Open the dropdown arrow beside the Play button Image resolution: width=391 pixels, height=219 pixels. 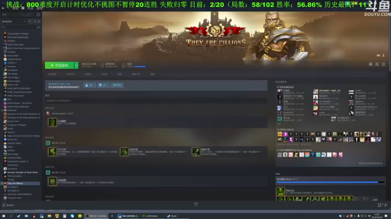tap(76, 65)
